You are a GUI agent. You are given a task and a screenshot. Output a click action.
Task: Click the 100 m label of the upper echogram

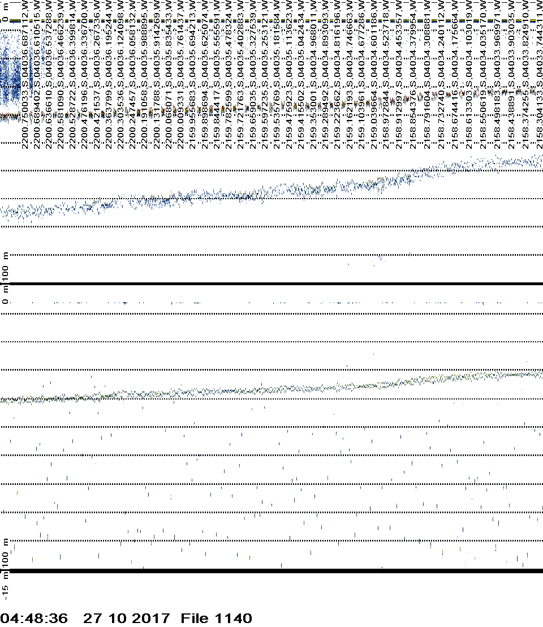point(5,267)
